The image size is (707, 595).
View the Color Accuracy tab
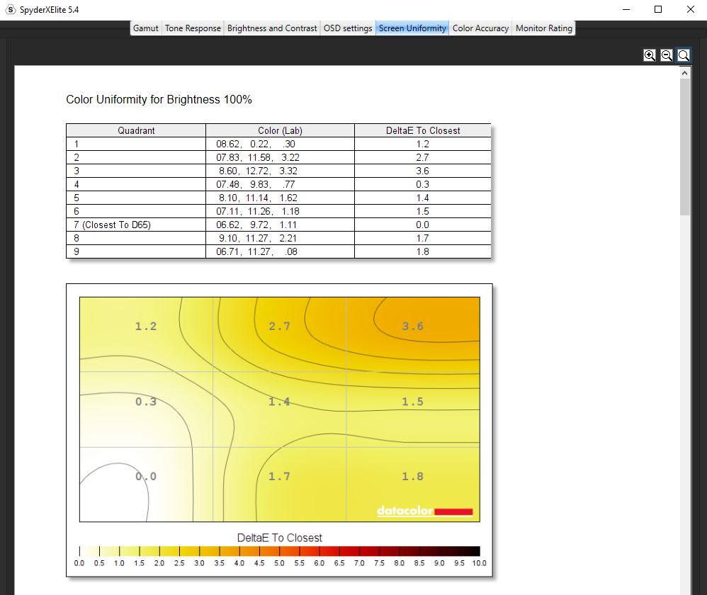(x=480, y=28)
